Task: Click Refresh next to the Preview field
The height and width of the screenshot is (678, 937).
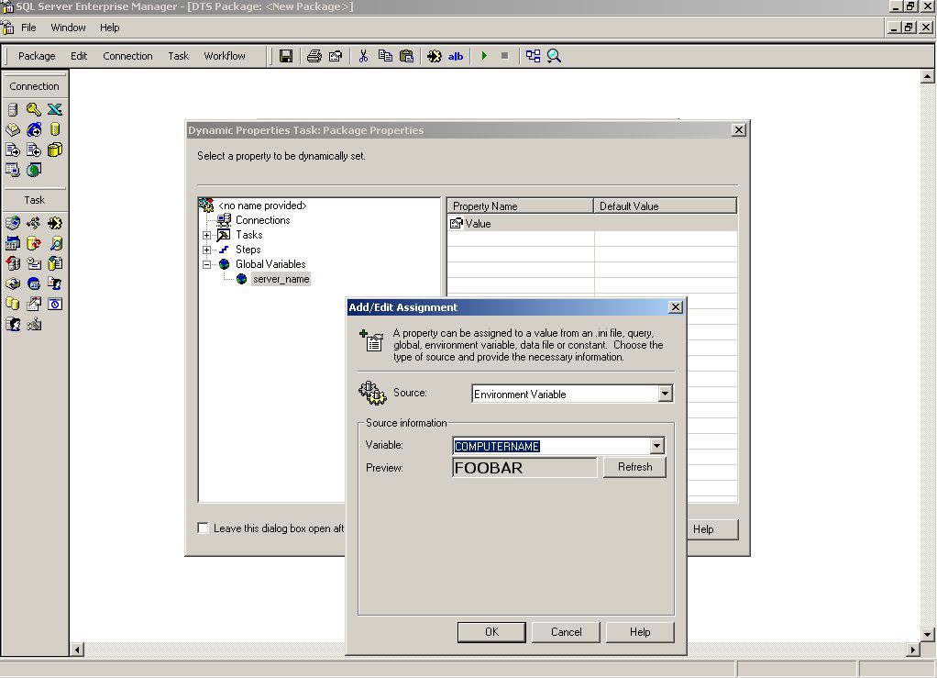Action: pos(634,467)
